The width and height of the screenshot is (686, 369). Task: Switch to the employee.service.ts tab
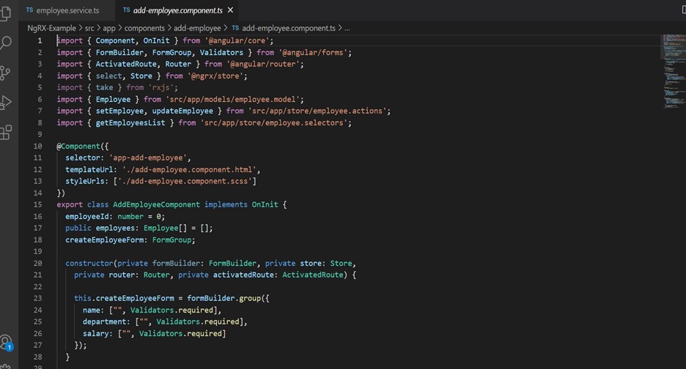tap(67, 10)
